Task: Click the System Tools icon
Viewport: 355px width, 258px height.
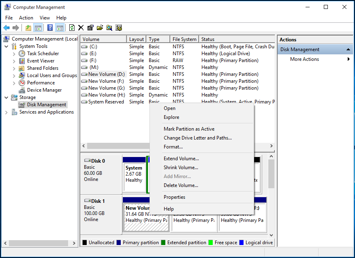Action: (x=14, y=47)
